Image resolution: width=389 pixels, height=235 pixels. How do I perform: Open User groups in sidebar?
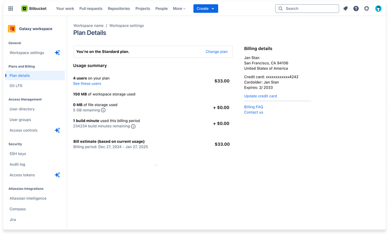tap(20, 120)
